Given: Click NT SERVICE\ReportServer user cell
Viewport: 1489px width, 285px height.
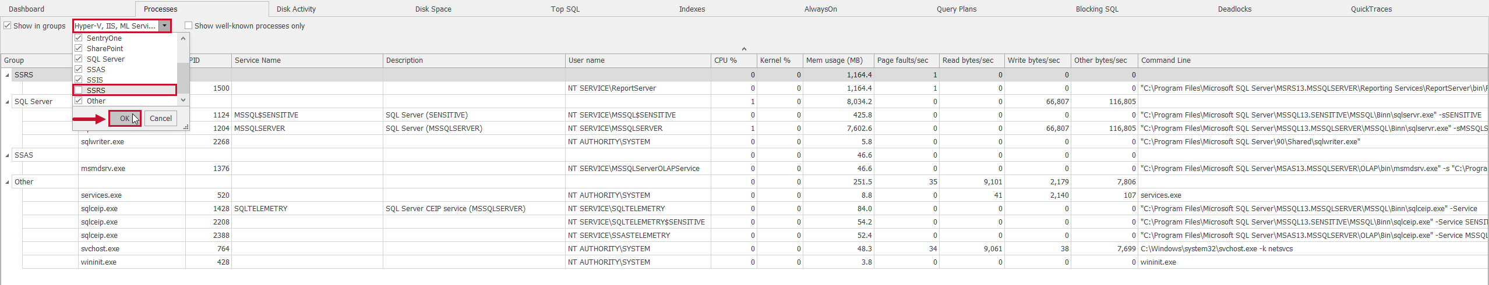Looking at the screenshot, I should [x=638, y=88].
